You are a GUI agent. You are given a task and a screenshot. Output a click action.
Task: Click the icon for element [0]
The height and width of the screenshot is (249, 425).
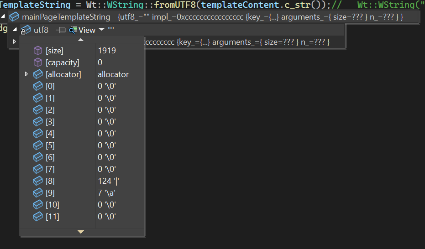38,86
